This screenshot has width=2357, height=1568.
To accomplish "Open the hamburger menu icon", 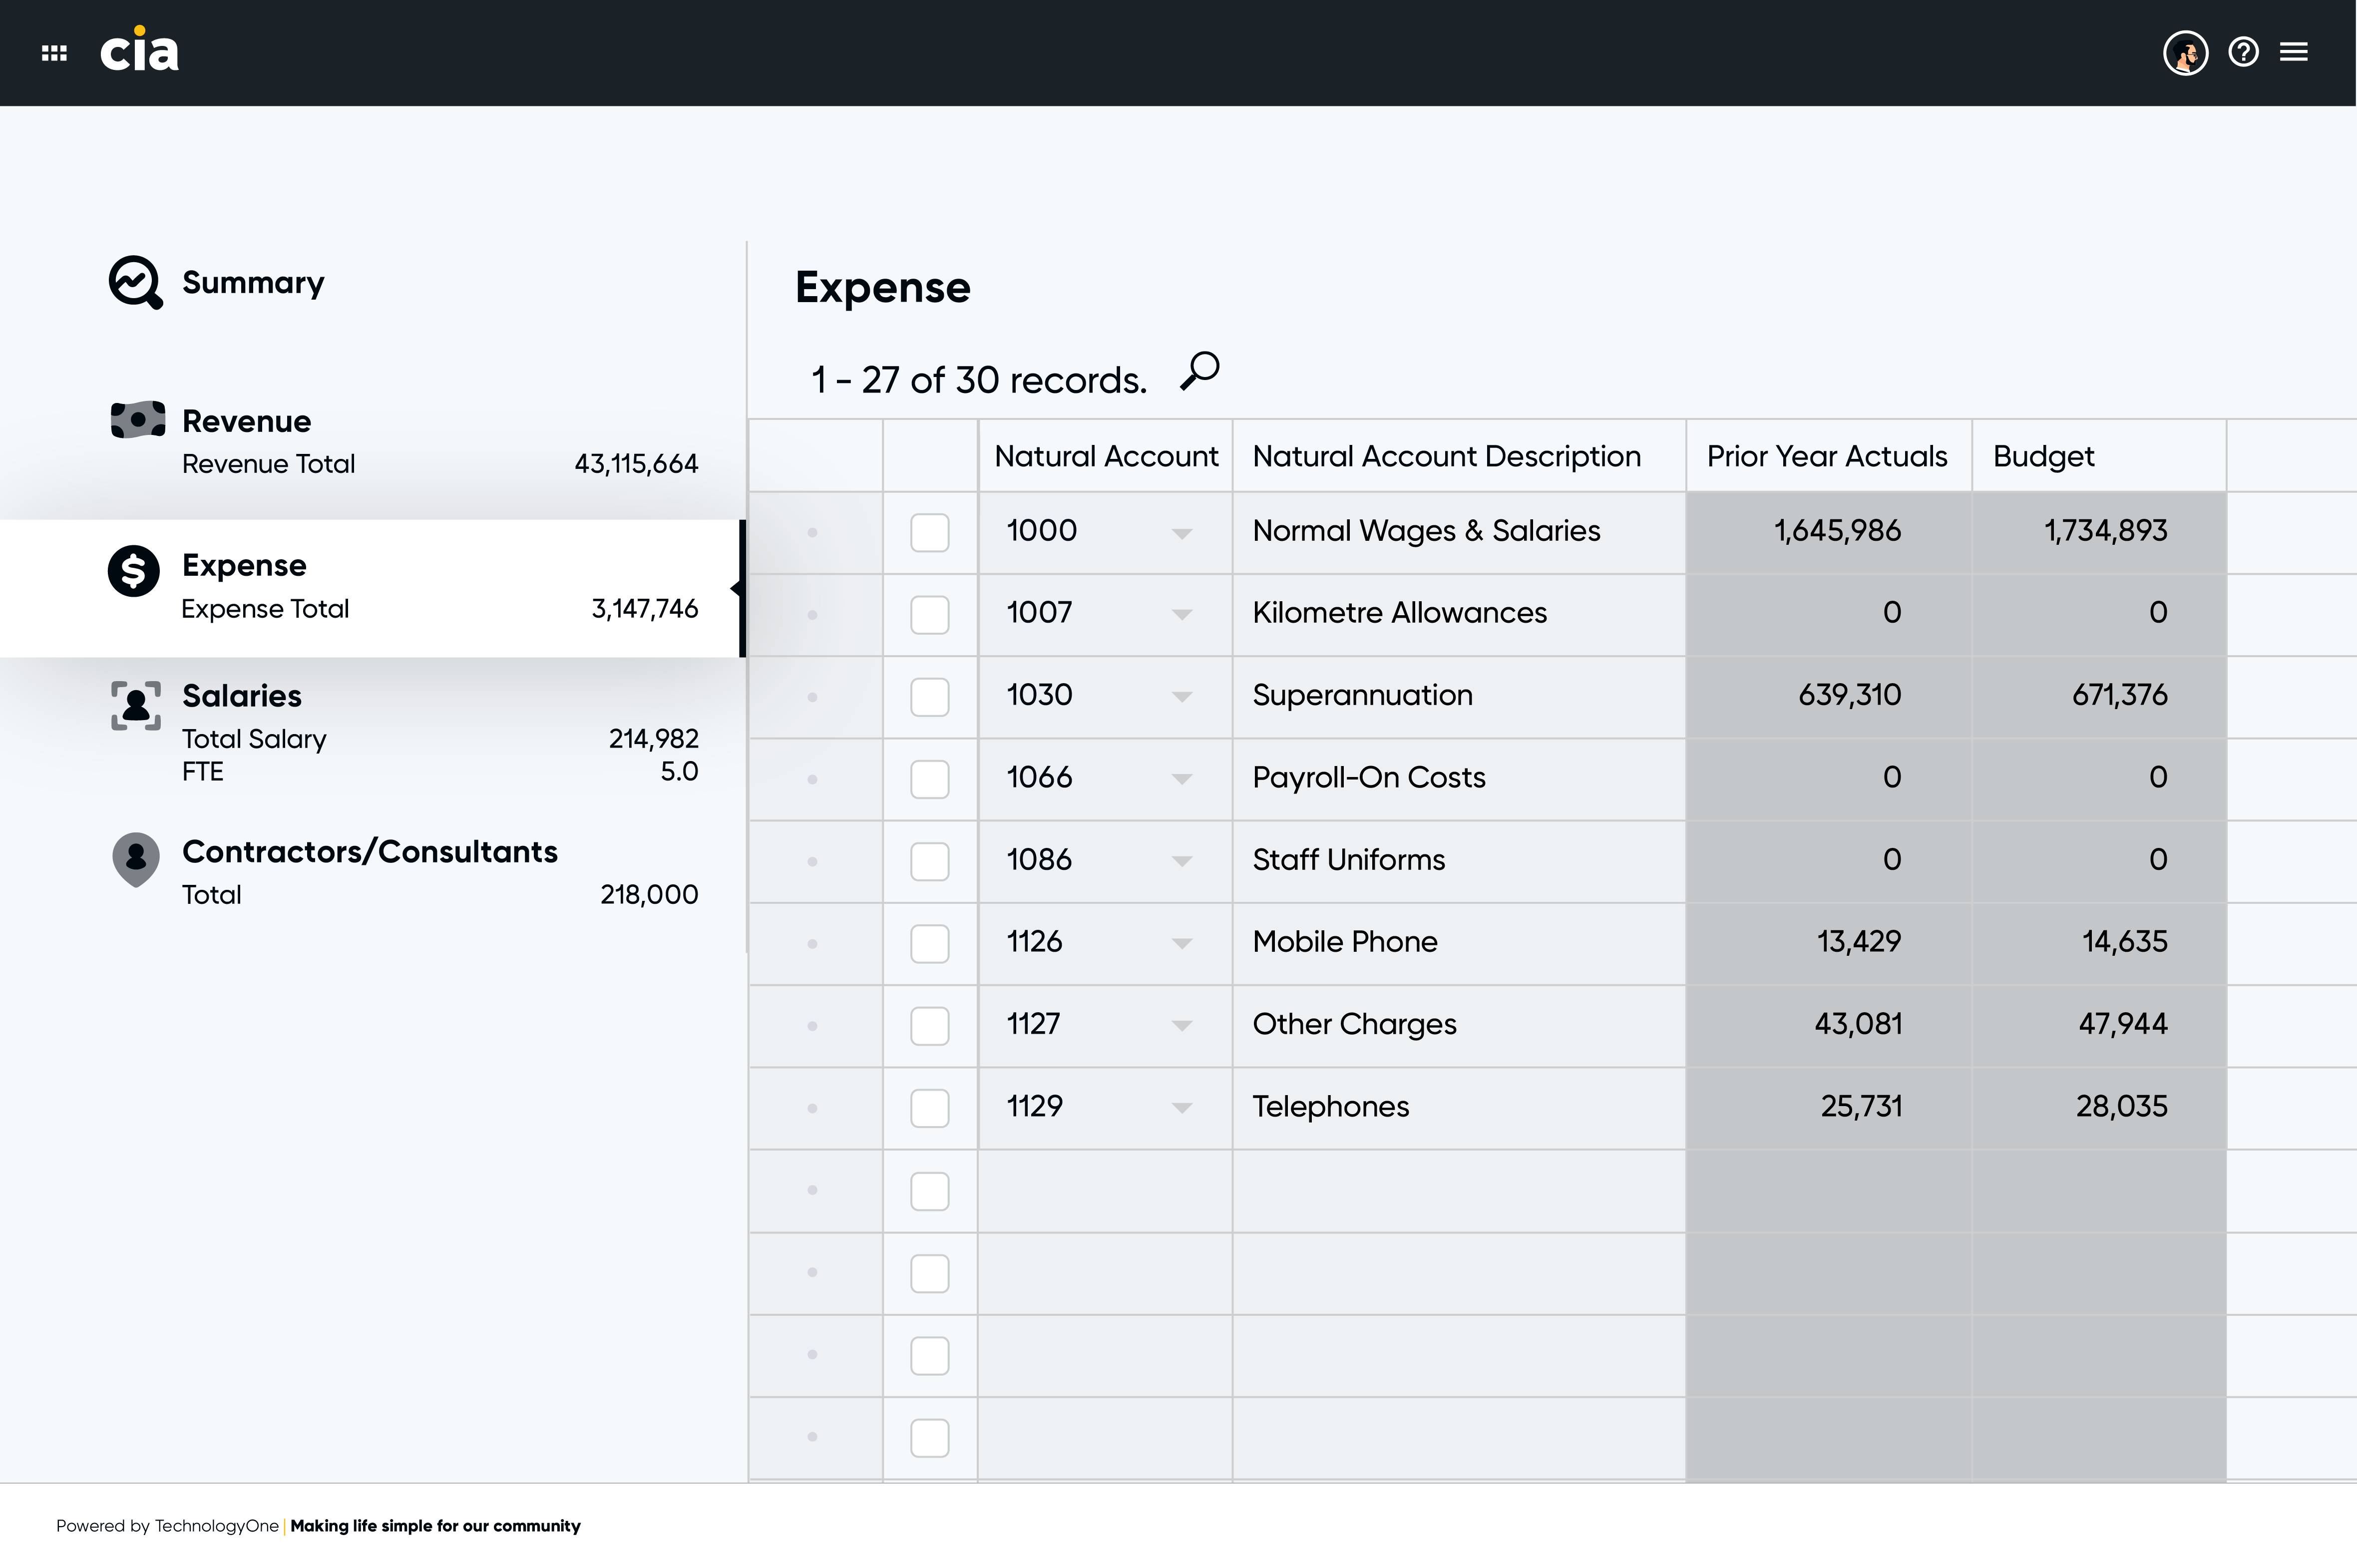I will 2294,52.
